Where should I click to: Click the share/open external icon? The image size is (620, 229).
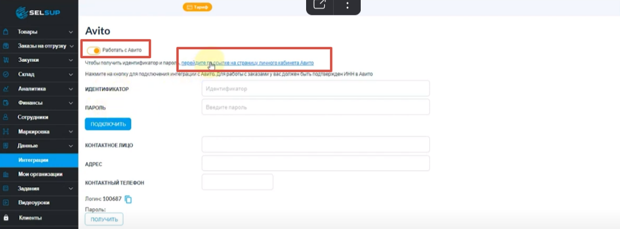click(x=319, y=5)
